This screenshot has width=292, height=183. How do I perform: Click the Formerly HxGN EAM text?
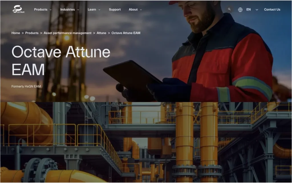tap(27, 86)
